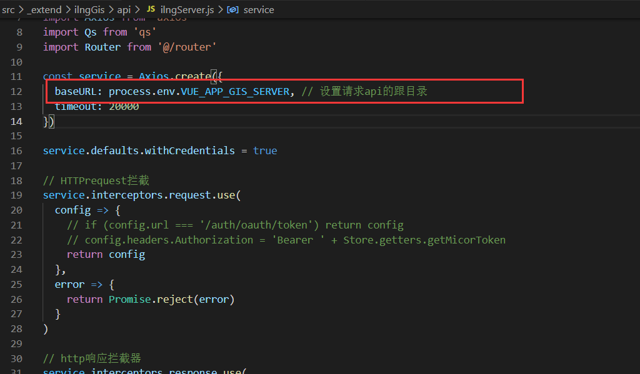Image resolution: width=640 pixels, height=374 pixels.
Task: Open the src breadcrumb folder
Action: [x=8, y=10]
